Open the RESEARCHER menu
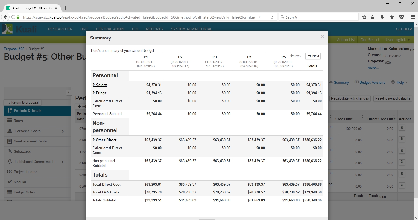418x220 pixels. pyautogui.click(x=60, y=29)
